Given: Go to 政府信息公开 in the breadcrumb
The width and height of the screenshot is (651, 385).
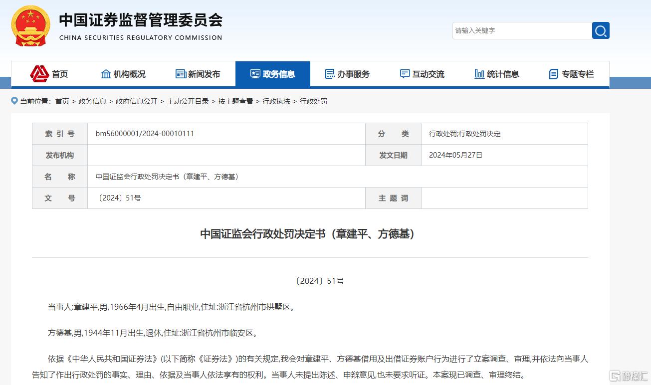Looking at the screenshot, I should (x=137, y=101).
